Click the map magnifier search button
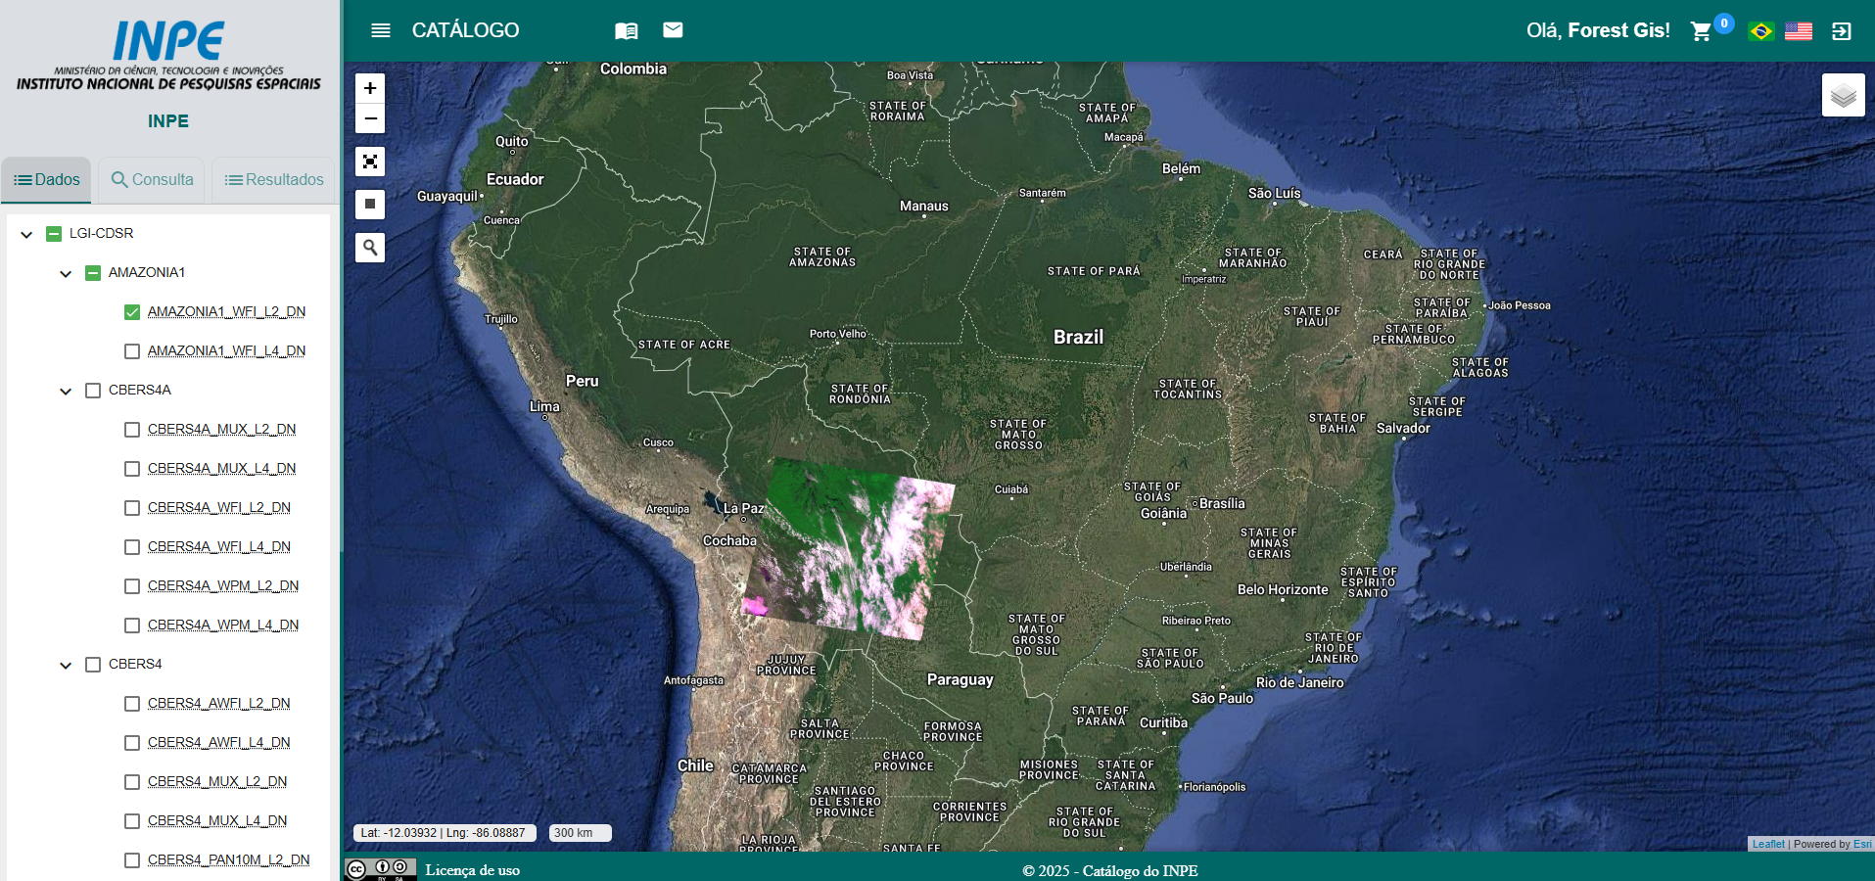The width and height of the screenshot is (1875, 881). tap(370, 248)
